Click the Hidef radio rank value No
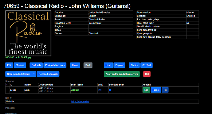 pos(188,23)
